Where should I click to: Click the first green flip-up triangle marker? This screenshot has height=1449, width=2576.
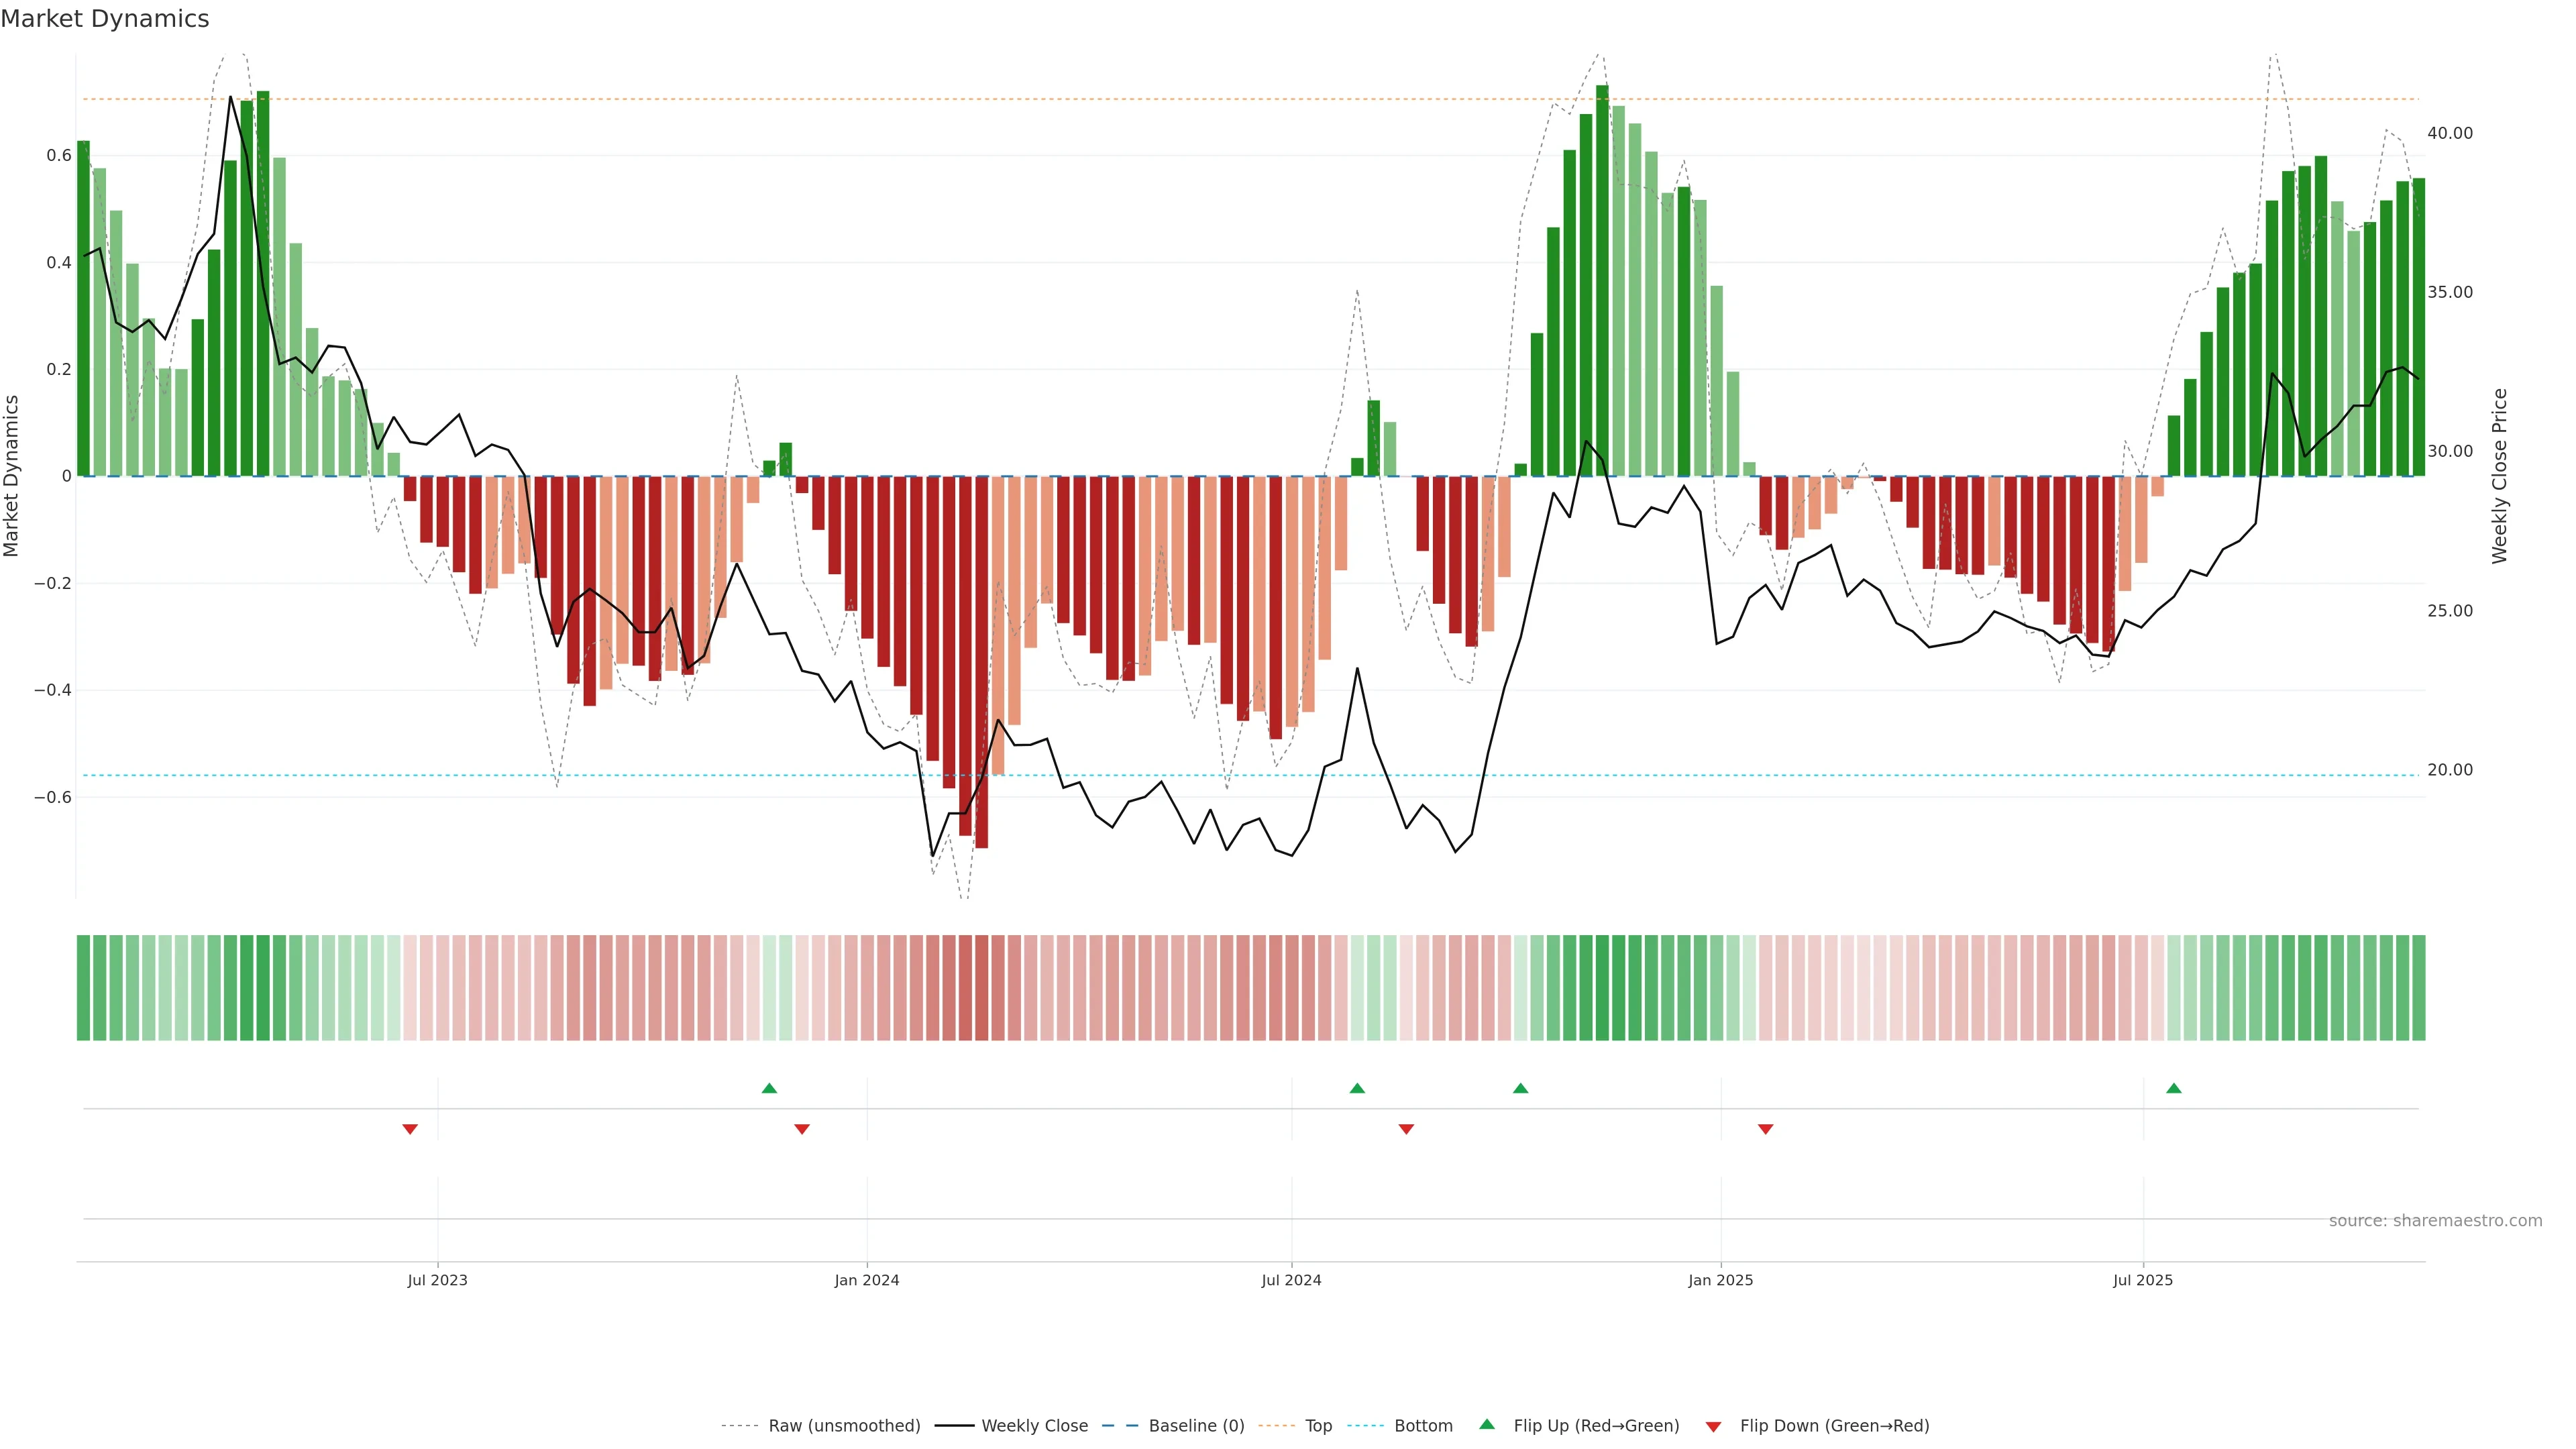coord(769,1088)
